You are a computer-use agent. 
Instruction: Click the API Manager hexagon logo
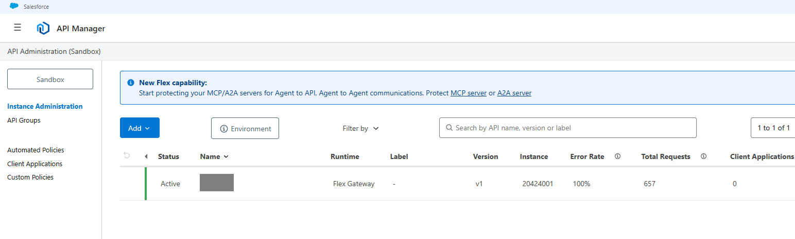click(43, 28)
